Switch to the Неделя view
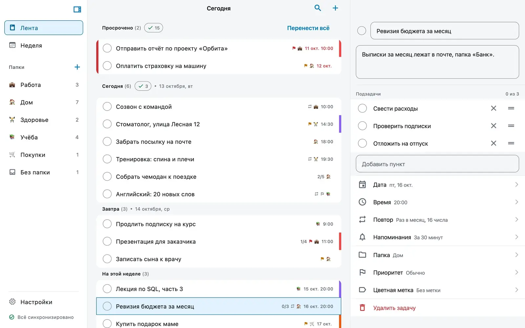The height and width of the screenshot is (328, 525). pyautogui.click(x=44, y=45)
